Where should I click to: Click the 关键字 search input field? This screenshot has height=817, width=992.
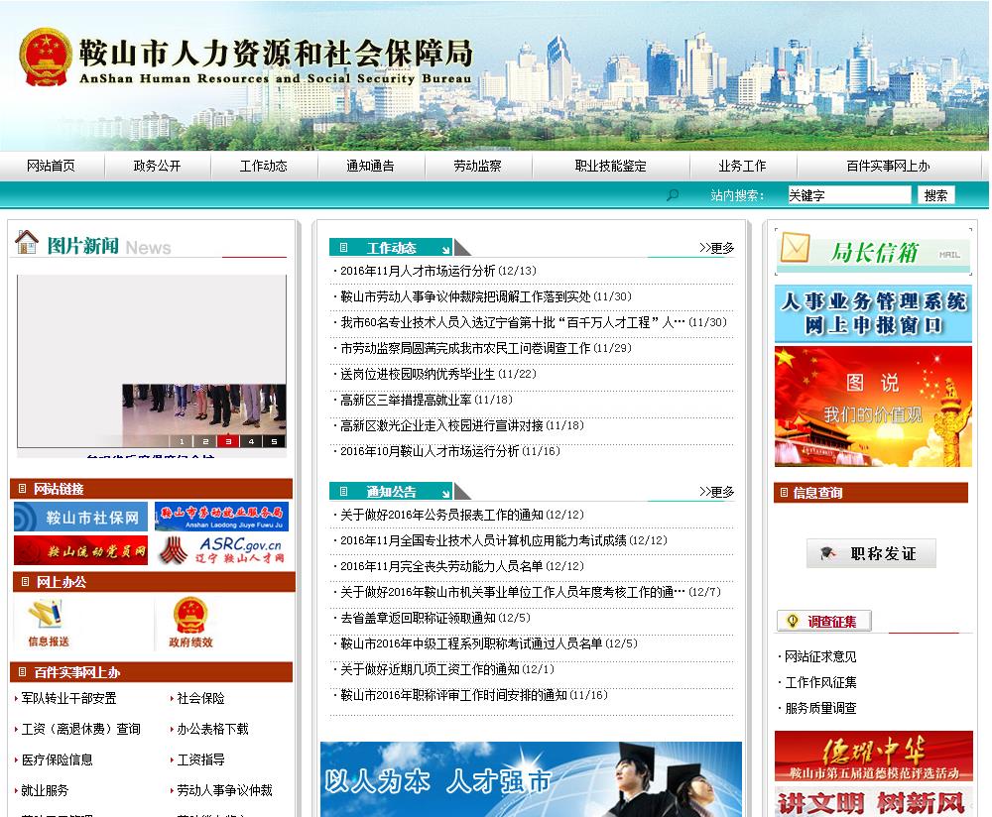tap(849, 195)
